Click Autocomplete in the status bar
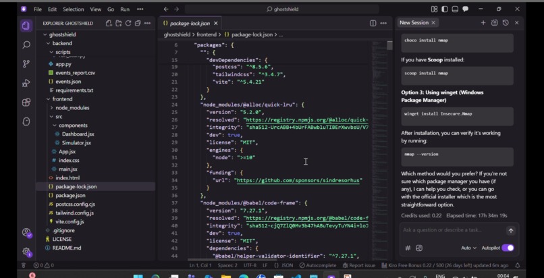544x278 pixels. click(318, 265)
